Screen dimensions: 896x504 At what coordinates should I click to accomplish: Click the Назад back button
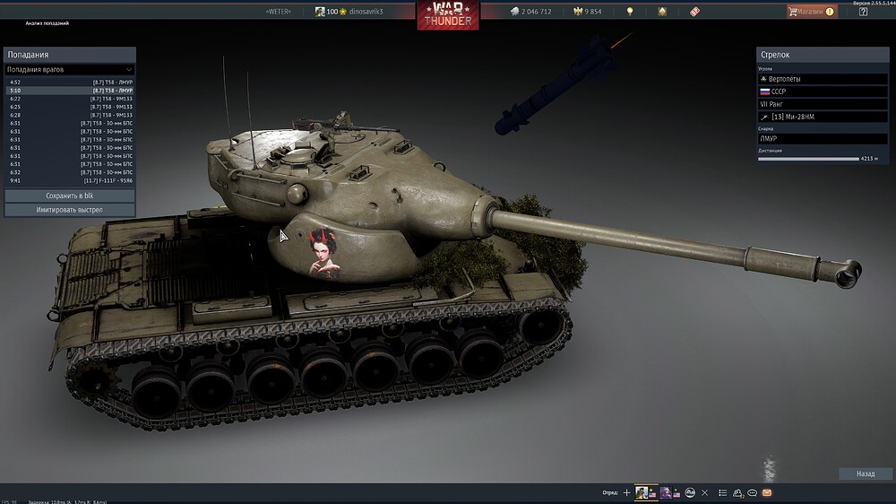866,474
